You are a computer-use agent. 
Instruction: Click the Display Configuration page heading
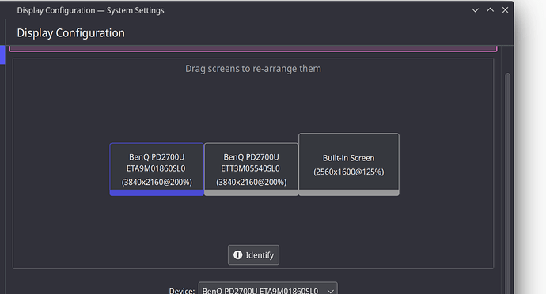[70, 33]
